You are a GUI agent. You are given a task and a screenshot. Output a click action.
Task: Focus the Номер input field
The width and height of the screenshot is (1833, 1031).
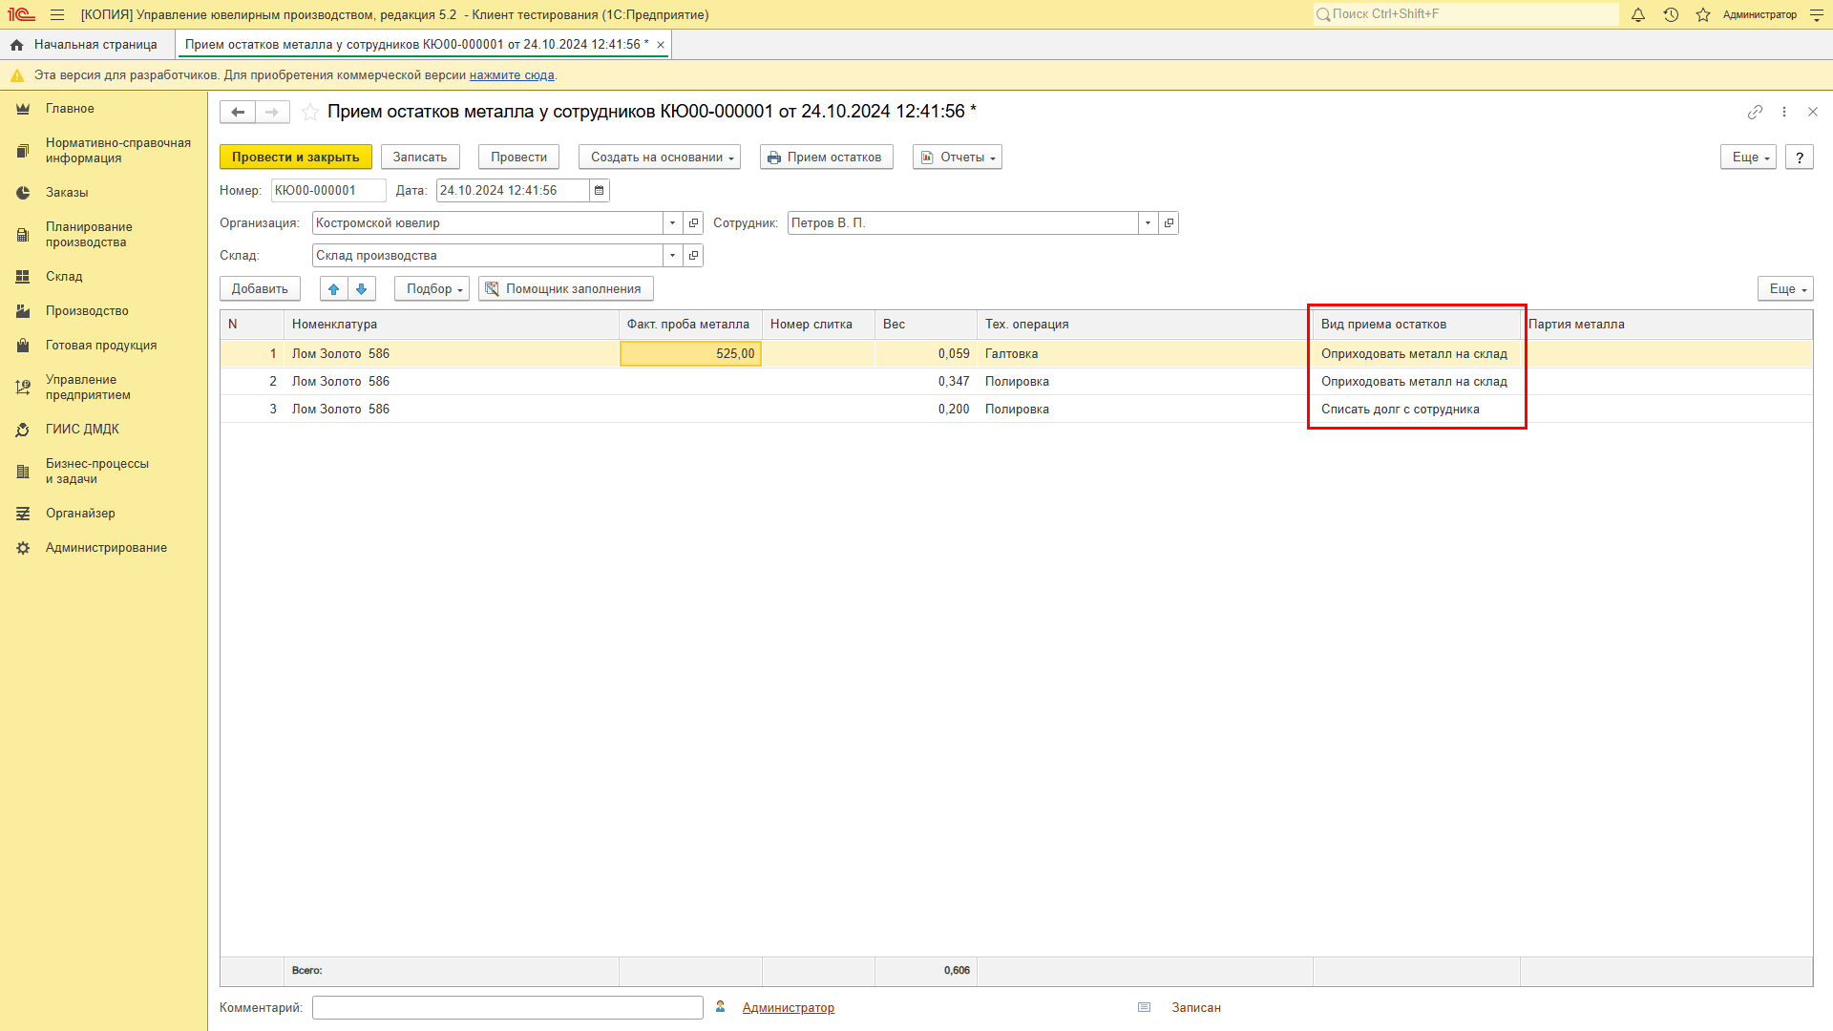pyautogui.click(x=328, y=191)
